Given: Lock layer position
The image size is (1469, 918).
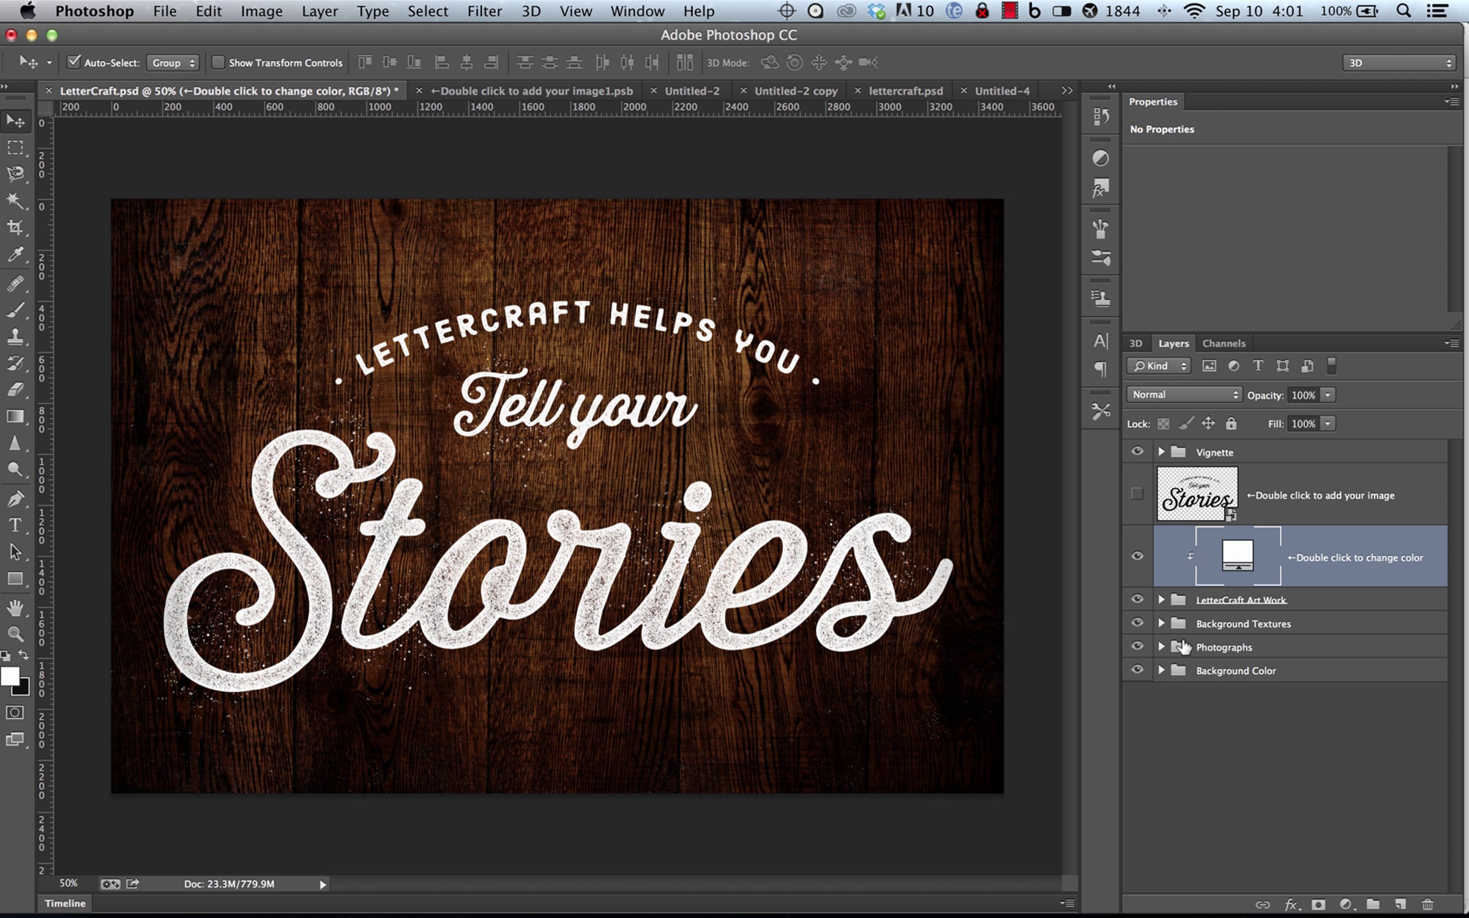Looking at the screenshot, I should [x=1208, y=424].
